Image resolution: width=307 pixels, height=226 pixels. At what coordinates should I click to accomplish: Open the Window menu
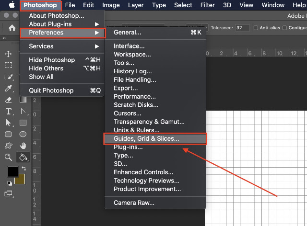point(273,5)
